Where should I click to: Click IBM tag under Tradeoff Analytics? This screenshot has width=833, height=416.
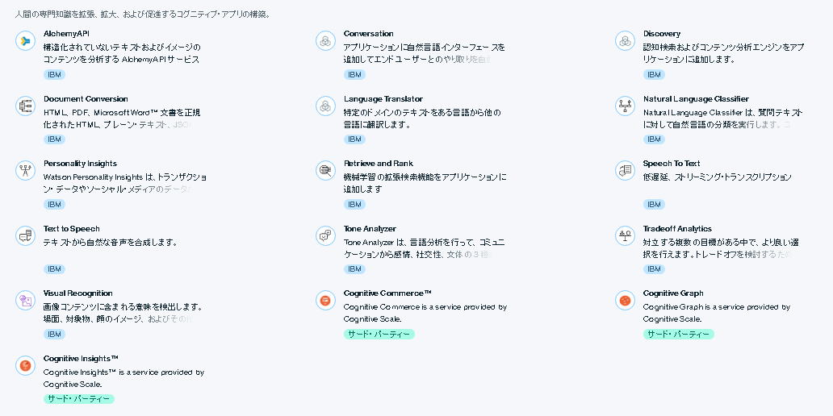tap(654, 269)
